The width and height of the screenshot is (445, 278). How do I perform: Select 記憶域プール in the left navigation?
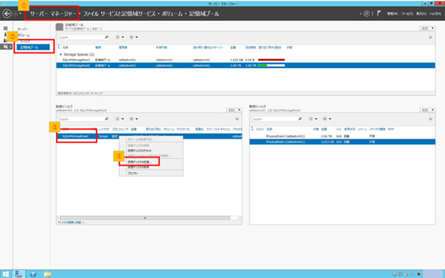[30, 47]
